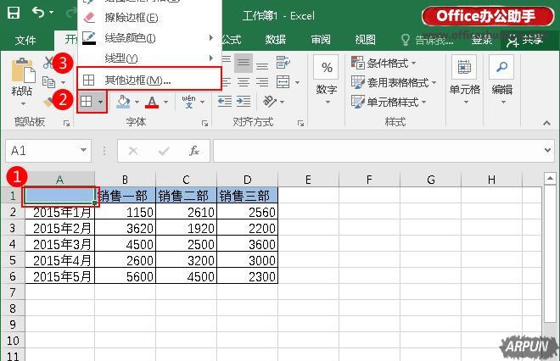Open the Name Box dropdown arrow
The height and width of the screenshot is (361, 560).
[x=84, y=151]
